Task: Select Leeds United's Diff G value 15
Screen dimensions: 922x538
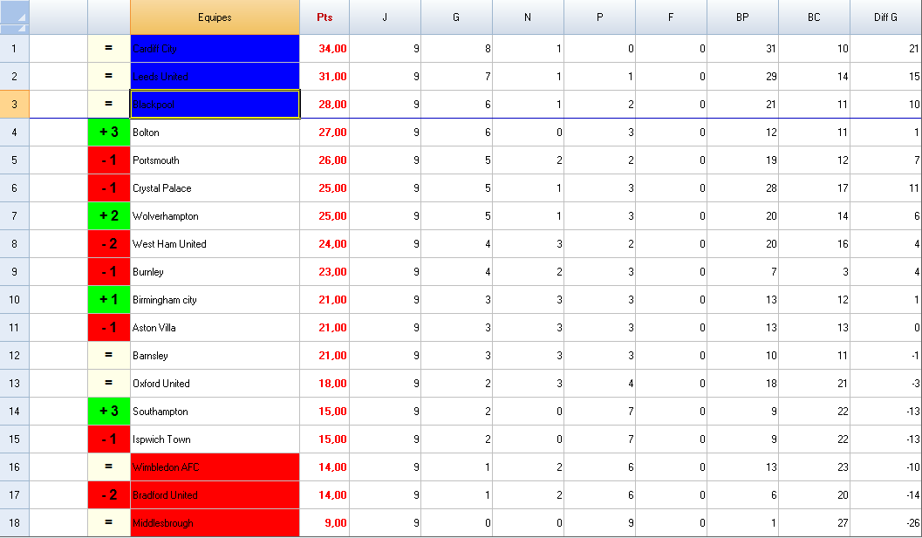Action: (886, 77)
